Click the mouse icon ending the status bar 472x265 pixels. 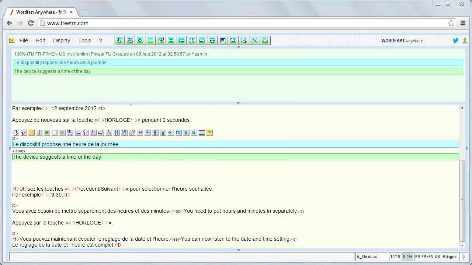(464, 257)
